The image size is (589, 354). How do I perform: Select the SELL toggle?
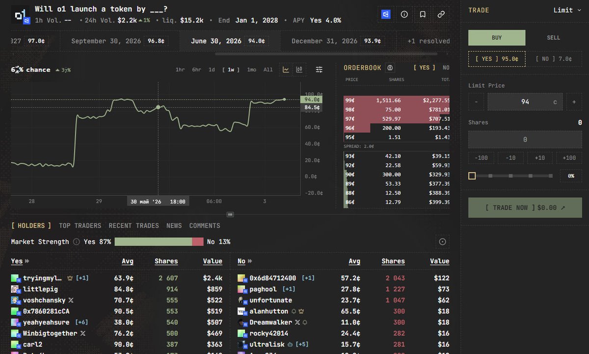coord(553,38)
